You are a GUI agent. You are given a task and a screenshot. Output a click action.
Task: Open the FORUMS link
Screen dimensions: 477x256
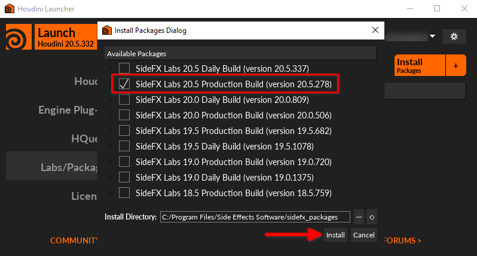point(403,240)
